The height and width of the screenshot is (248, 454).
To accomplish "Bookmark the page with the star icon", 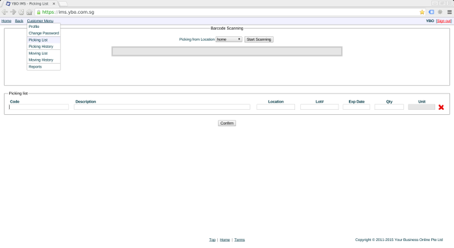I will click(x=422, y=12).
